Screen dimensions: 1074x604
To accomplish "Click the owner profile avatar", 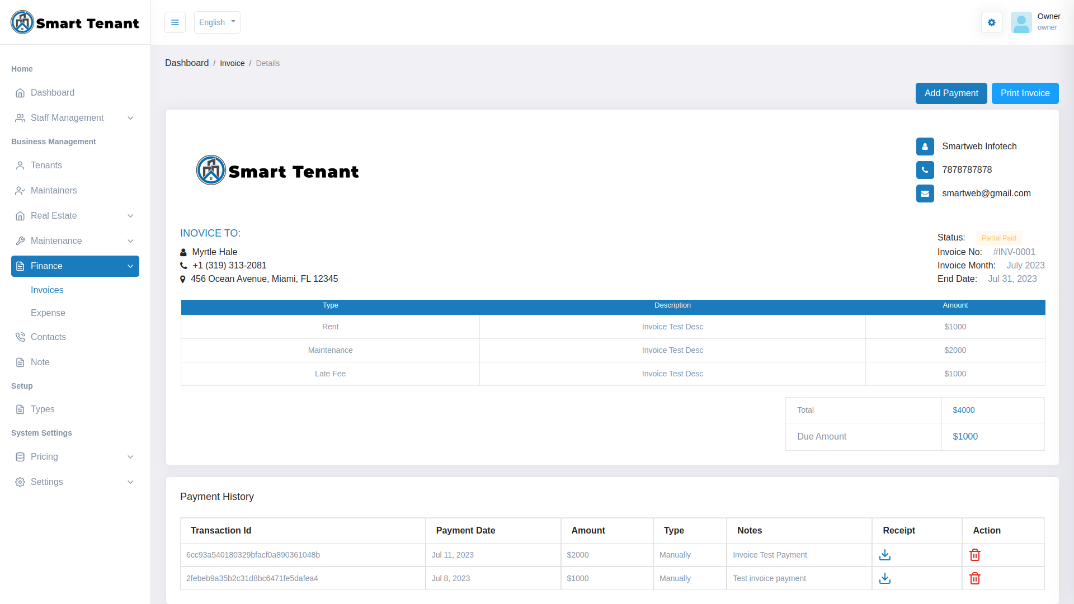I will click(x=1021, y=22).
